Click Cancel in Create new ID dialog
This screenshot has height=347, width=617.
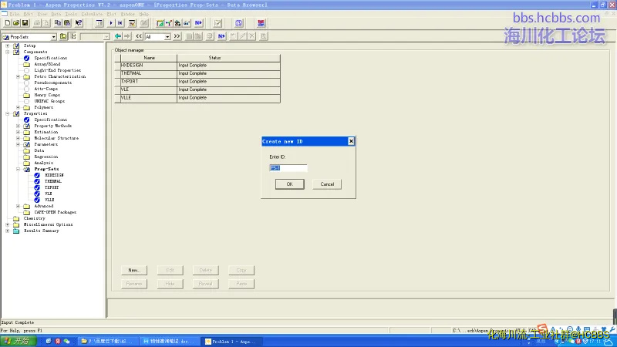point(327,184)
